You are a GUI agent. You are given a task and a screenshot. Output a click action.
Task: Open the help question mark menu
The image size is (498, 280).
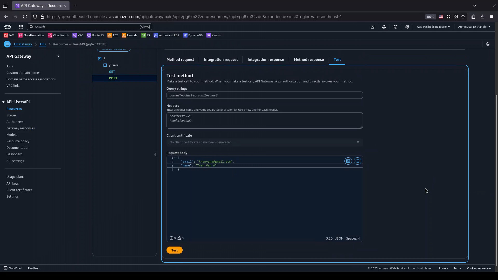click(396, 27)
